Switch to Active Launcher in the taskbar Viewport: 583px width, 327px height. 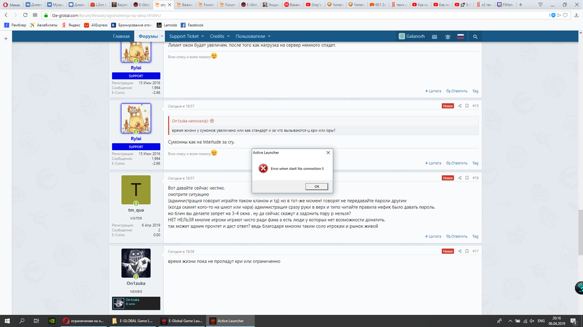[x=227, y=321]
